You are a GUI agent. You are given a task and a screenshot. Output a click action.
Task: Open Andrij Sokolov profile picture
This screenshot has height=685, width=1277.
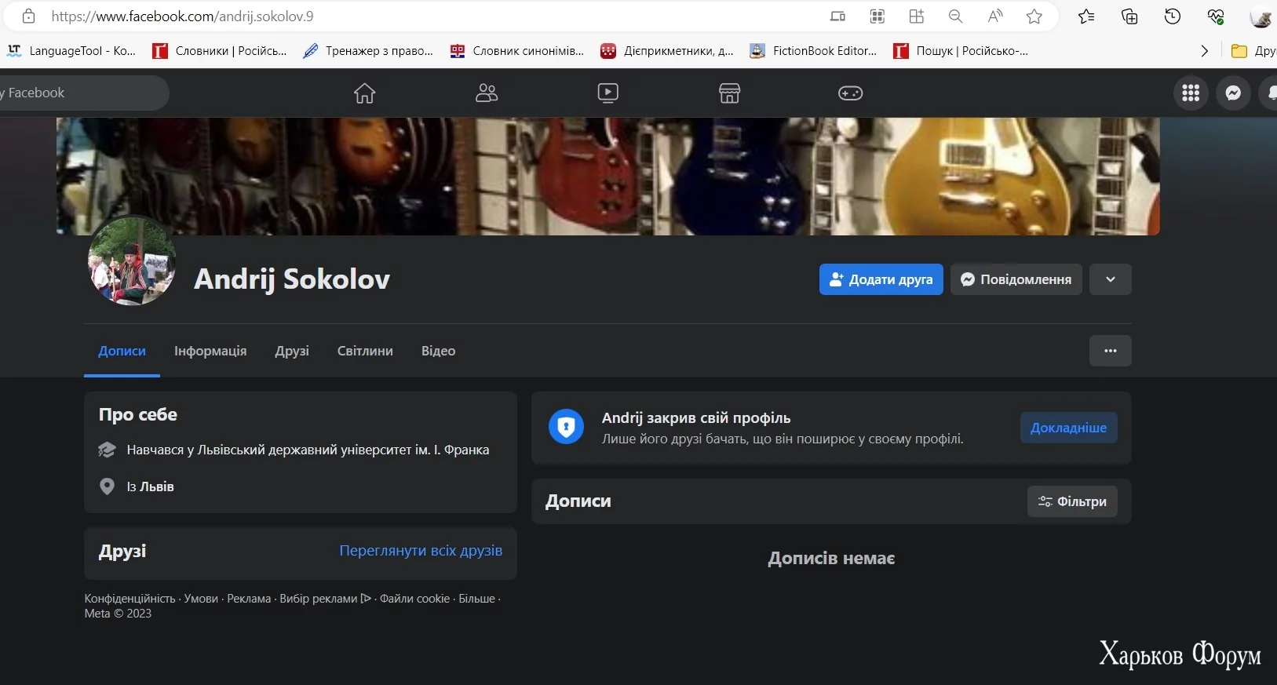tap(132, 261)
